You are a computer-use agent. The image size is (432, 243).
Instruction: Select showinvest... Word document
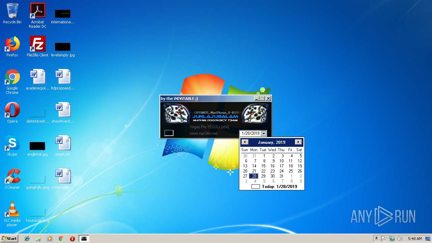point(63,113)
